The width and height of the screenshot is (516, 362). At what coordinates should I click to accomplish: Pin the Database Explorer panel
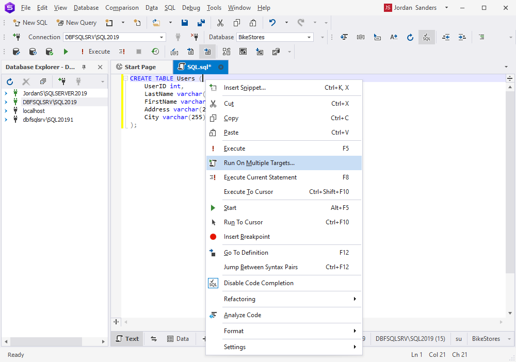point(84,67)
